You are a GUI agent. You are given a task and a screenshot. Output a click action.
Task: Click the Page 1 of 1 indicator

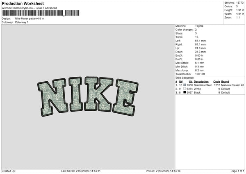237,171
